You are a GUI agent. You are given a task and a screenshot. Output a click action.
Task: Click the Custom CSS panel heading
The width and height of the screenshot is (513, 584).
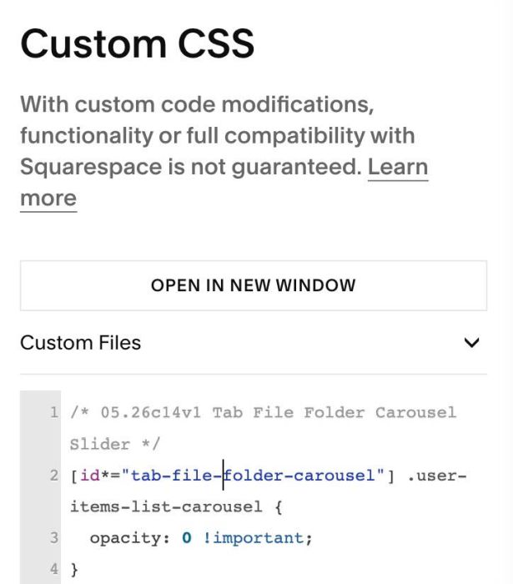(x=138, y=43)
